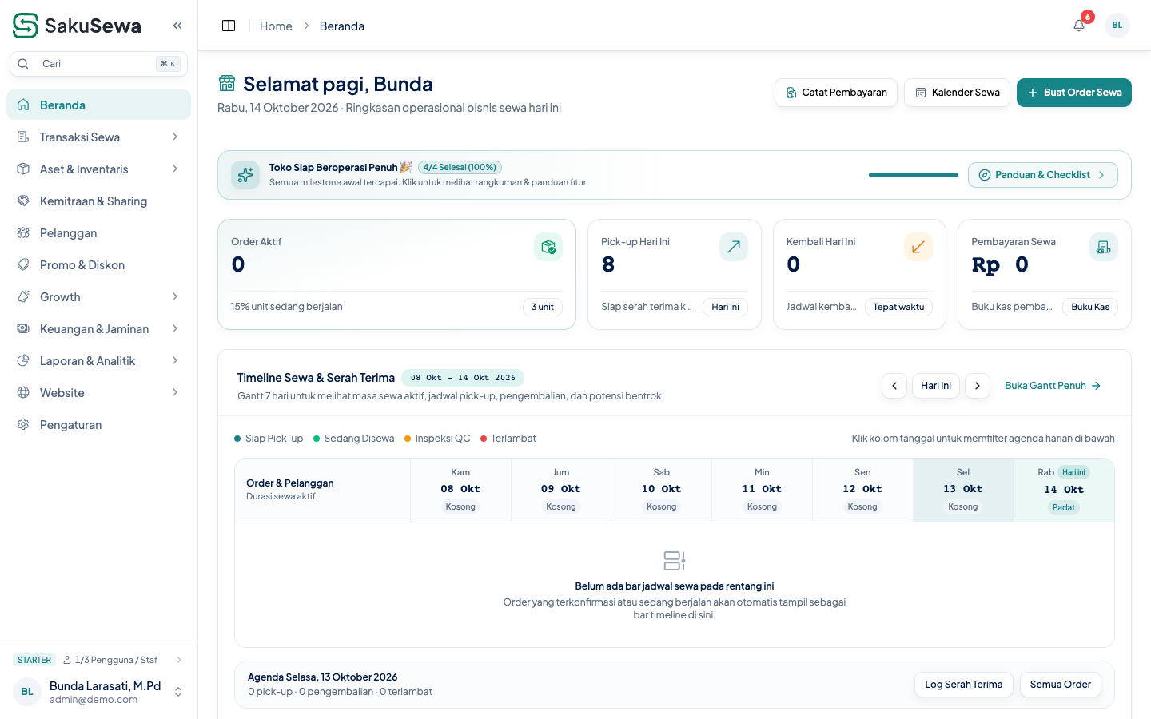Select the Sel 13 Okt column
Viewport: 1151px width, 719px height.
[963, 490]
